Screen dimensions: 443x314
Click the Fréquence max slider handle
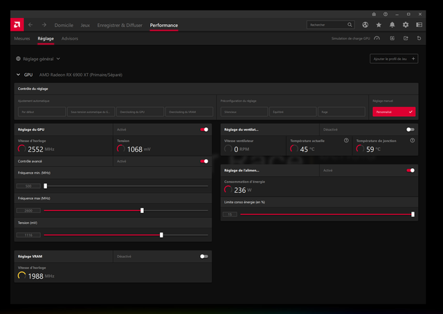coord(142,210)
